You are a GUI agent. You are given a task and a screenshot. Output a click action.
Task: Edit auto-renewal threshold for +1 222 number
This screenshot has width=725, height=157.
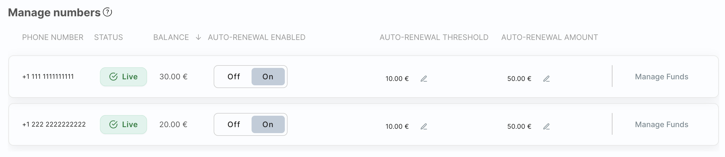[424, 127]
